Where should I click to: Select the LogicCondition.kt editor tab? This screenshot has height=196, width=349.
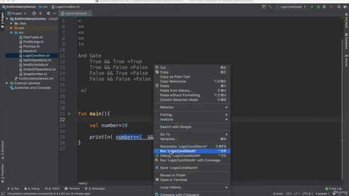tap(75, 13)
